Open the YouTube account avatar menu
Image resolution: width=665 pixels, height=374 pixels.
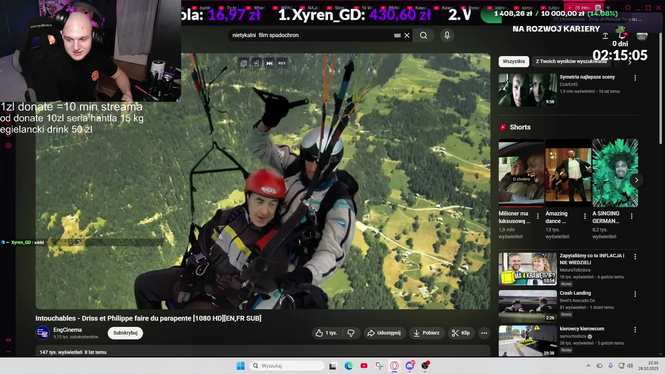pos(642,36)
